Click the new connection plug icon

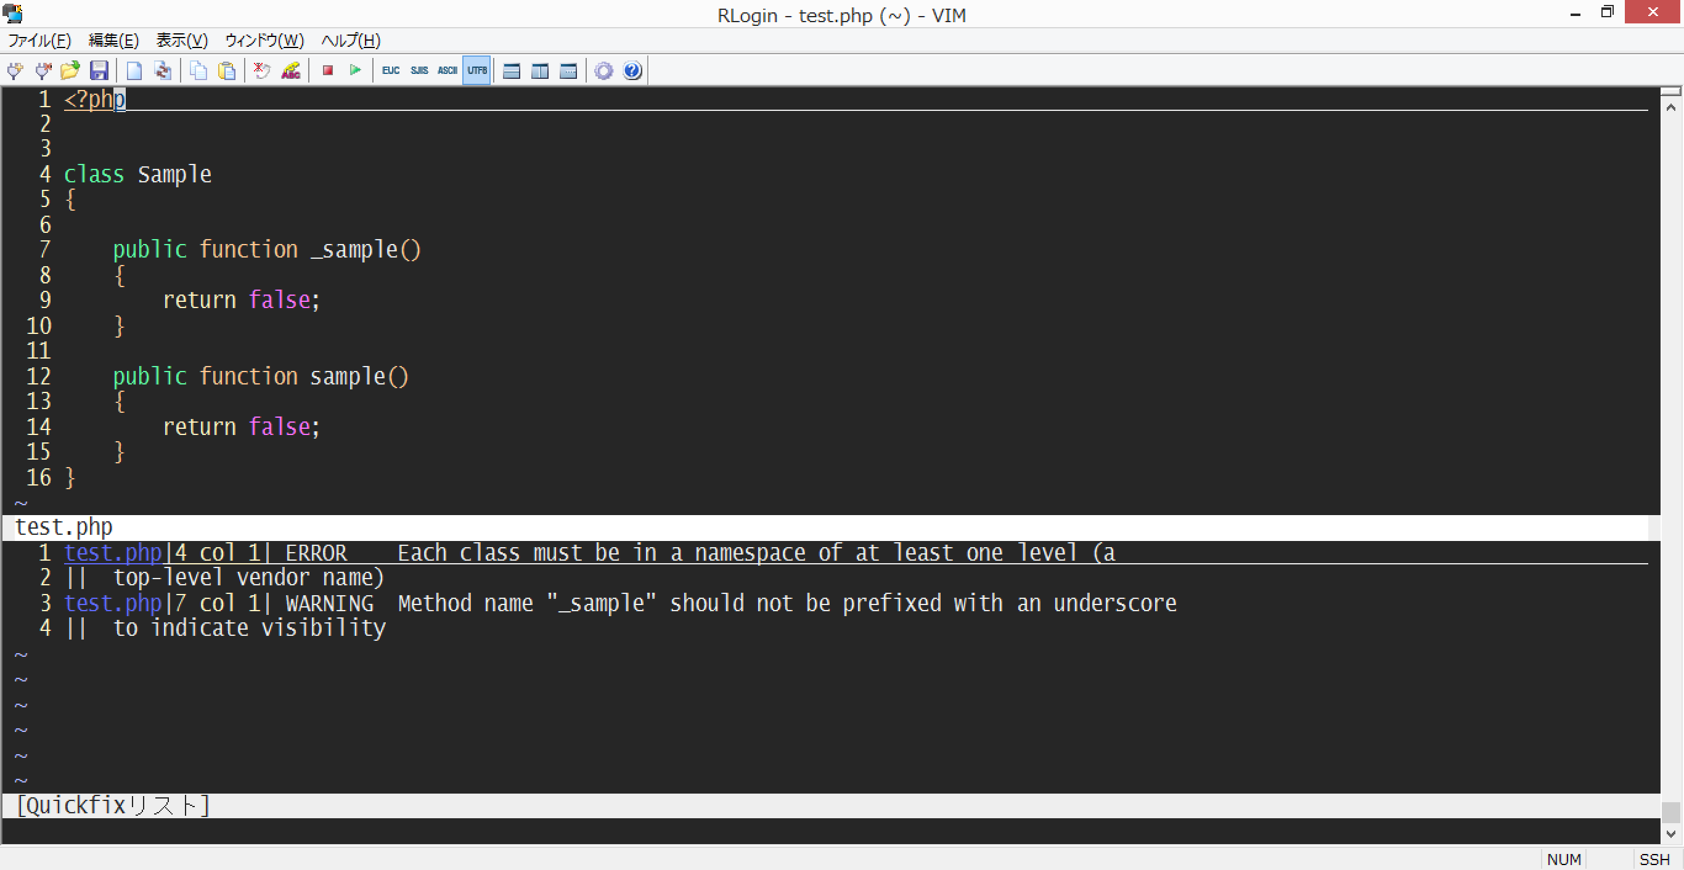(x=14, y=71)
